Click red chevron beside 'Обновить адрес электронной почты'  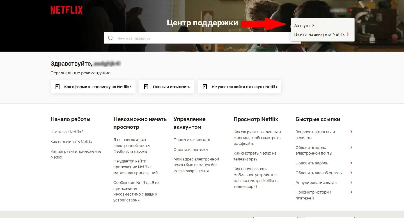[351, 147]
